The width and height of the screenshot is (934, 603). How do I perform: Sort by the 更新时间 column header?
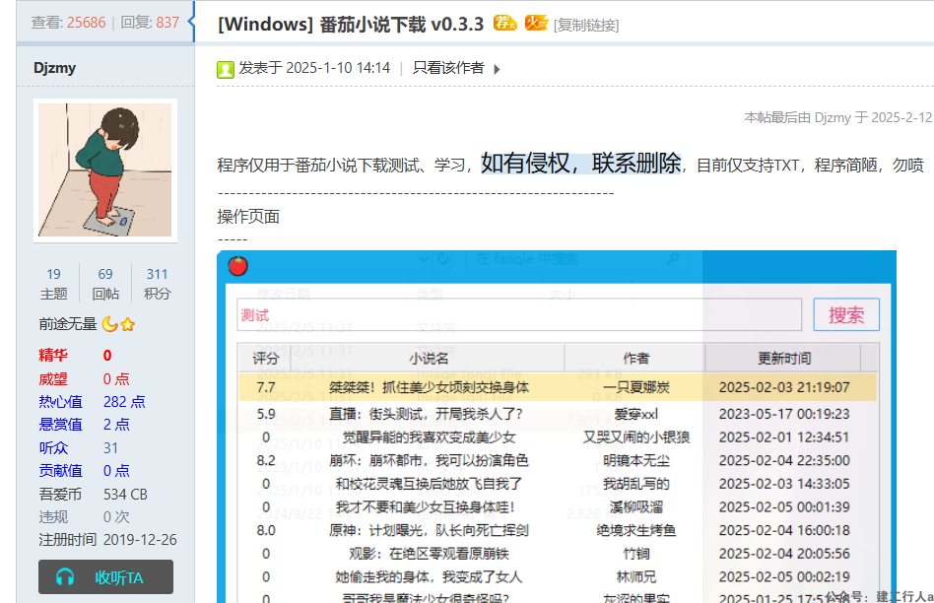click(x=784, y=358)
